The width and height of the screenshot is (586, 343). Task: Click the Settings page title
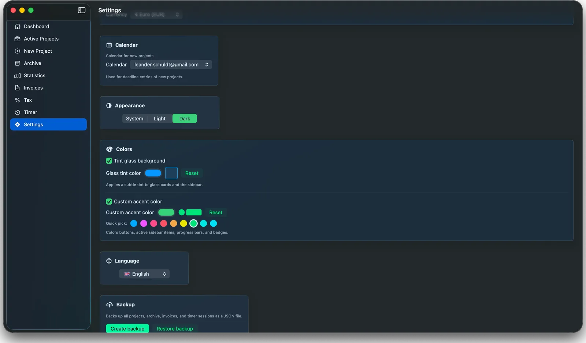point(110,10)
